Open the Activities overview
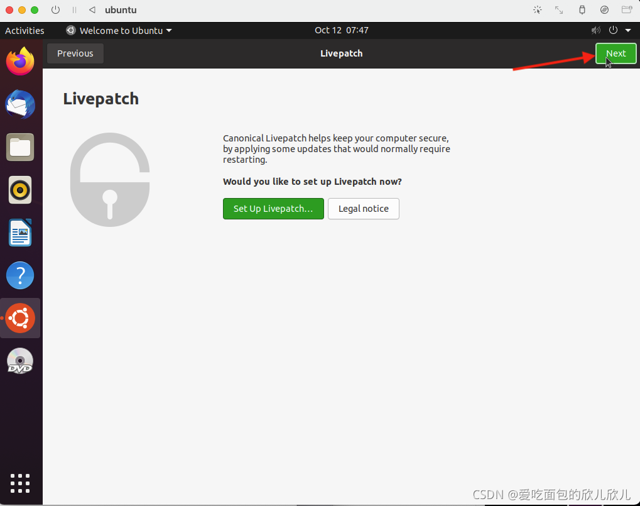Image resolution: width=640 pixels, height=506 pixels. click(x=24, y=31)
